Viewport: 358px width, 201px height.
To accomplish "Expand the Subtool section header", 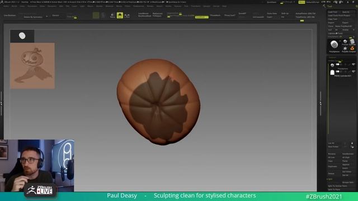I will pyautogui.click(x=332, y=58).
